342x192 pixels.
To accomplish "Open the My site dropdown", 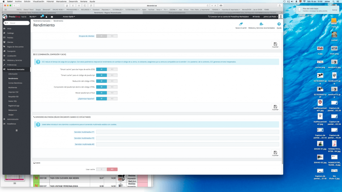I will coord(33,17).
